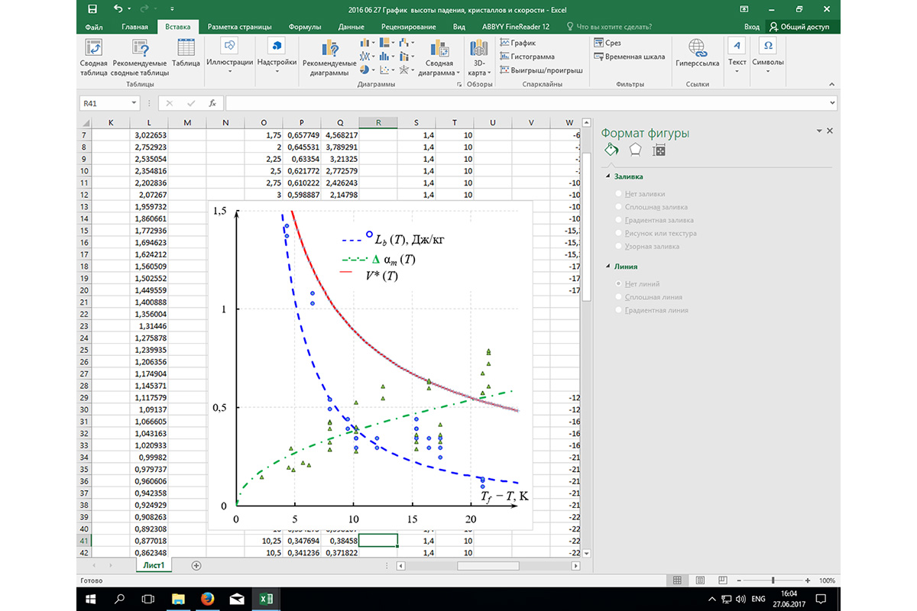Click the formula bar input field
This screenshot has height=611, width=917.
[x=531, y=103]
